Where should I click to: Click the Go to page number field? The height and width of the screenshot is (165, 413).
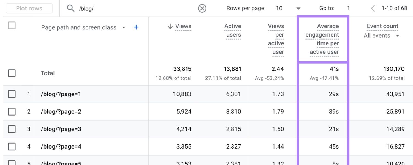point(348,8)
